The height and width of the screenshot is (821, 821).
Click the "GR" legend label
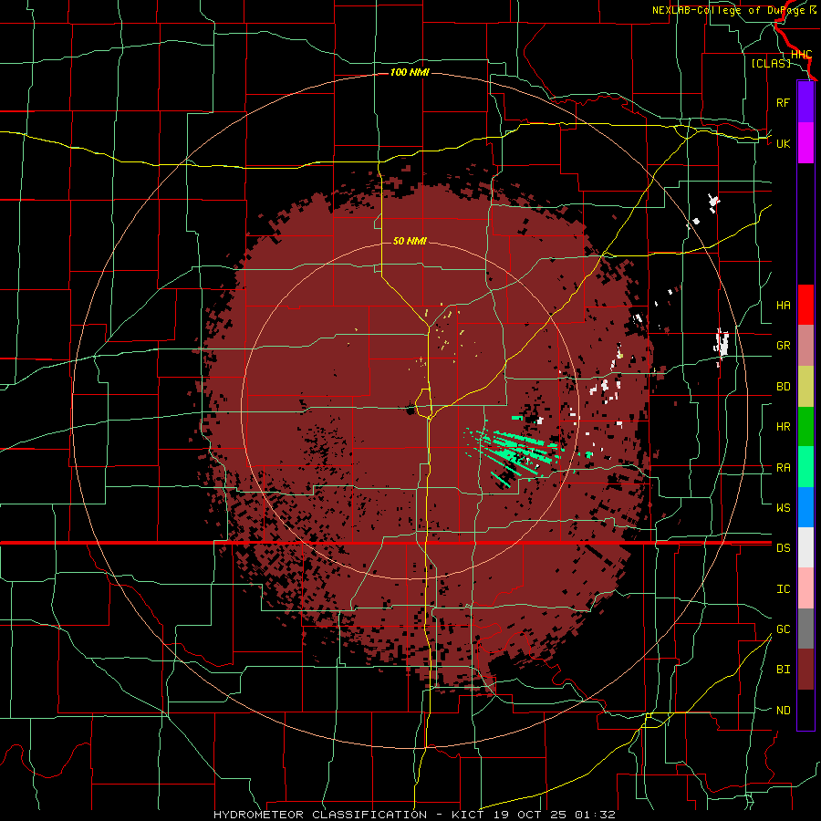783,346
